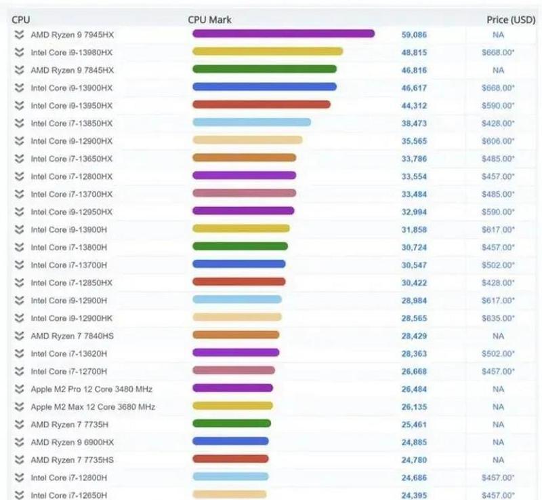
Task: Click the yellow bar for Intel Core i9-13980HX
Action: point(268,51)
